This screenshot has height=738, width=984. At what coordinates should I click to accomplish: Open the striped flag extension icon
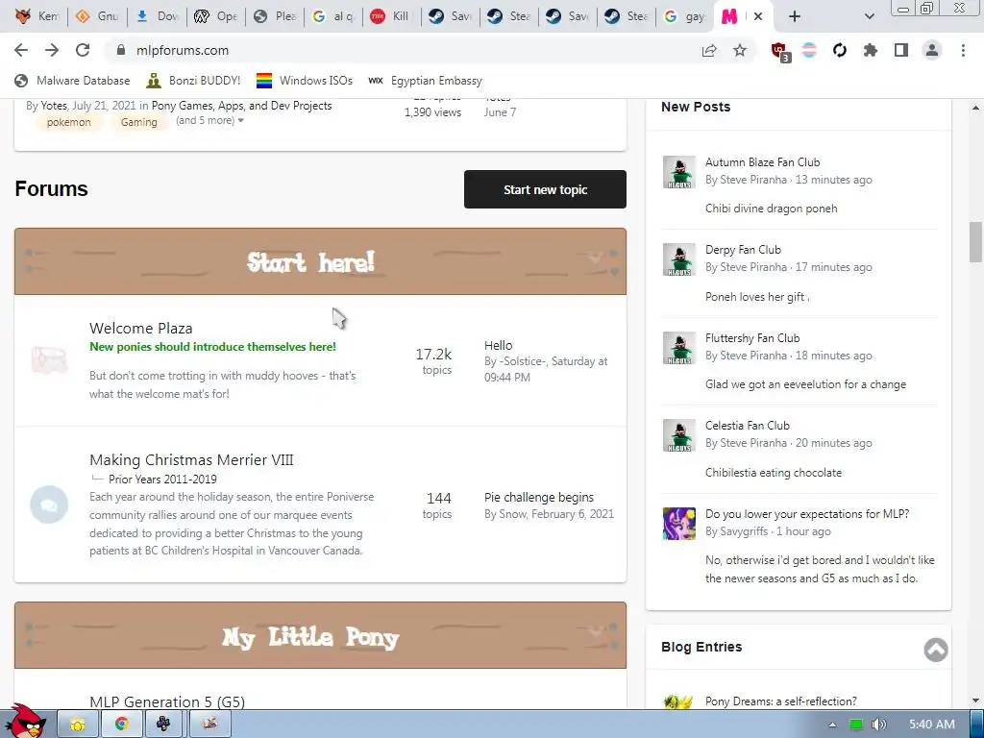pyautogui.click(x=809, y=50)
